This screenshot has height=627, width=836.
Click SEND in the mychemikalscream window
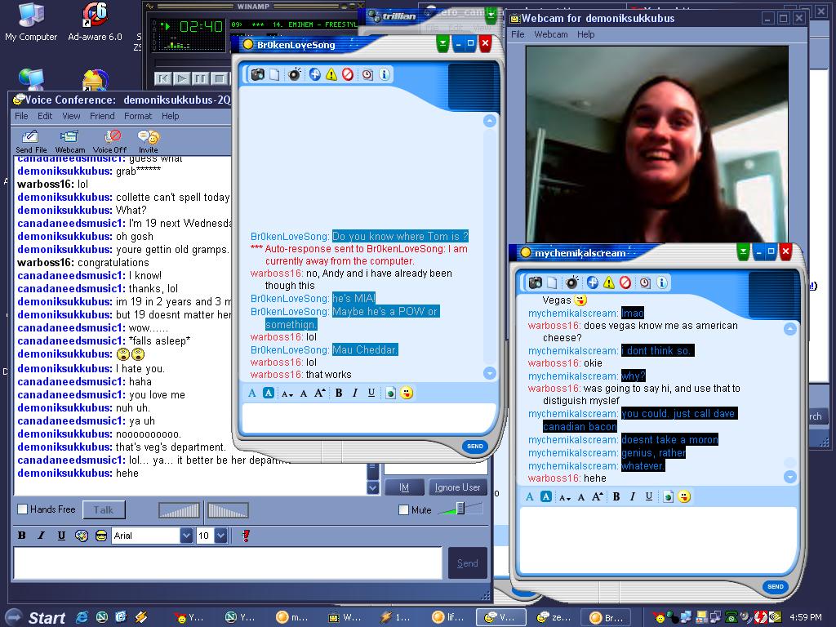776,586
